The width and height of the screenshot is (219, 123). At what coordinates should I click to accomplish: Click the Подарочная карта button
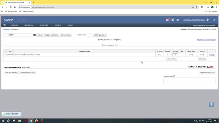pyautogui.click(x=51, y=35)
